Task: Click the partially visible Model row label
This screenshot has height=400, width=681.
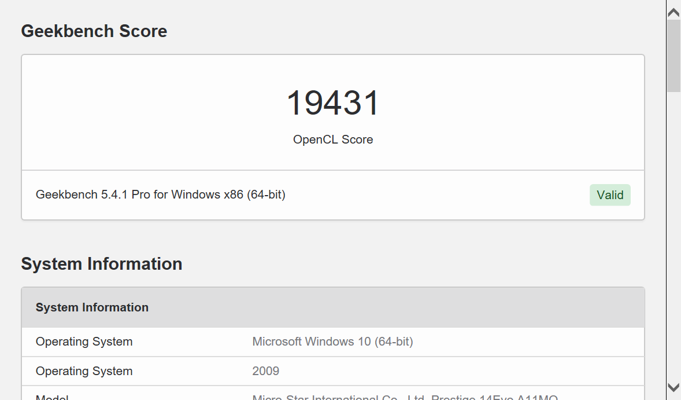Action: (52, 397)
